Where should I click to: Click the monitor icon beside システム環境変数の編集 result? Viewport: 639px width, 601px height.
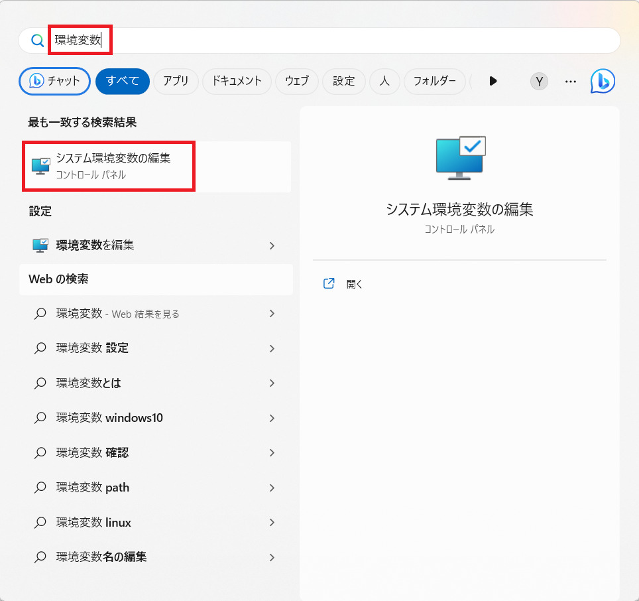click(x=40, y=167)
